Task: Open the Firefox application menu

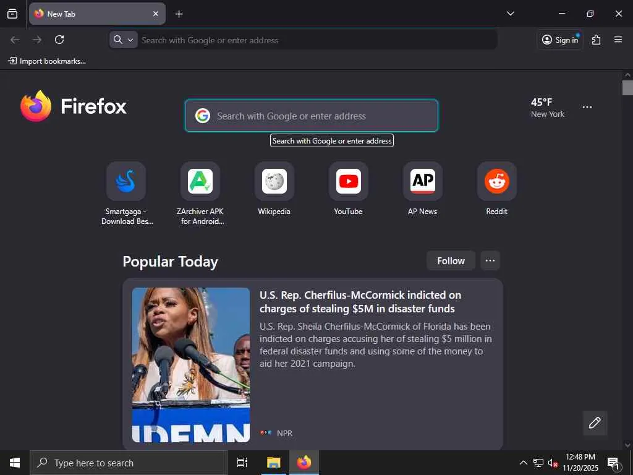Action: tap(618, 40)
